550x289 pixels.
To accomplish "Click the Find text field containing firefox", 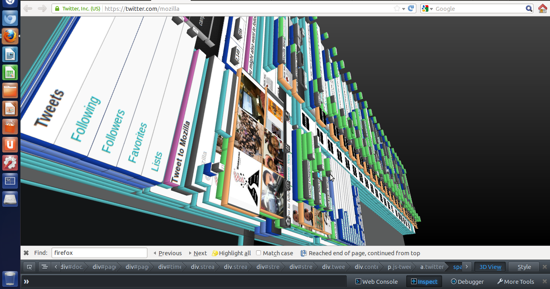I will click(x=99, y=253).
